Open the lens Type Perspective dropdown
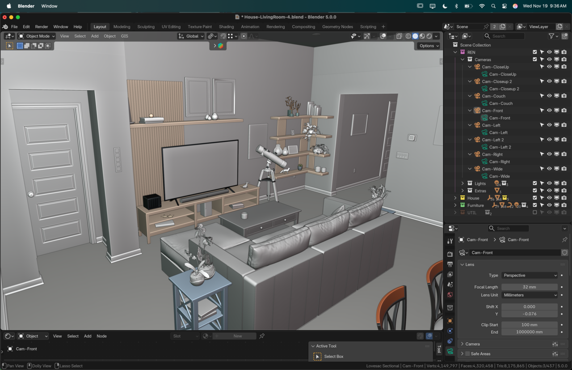Screen dimensions: 572x370 click(x=530, y=276)
